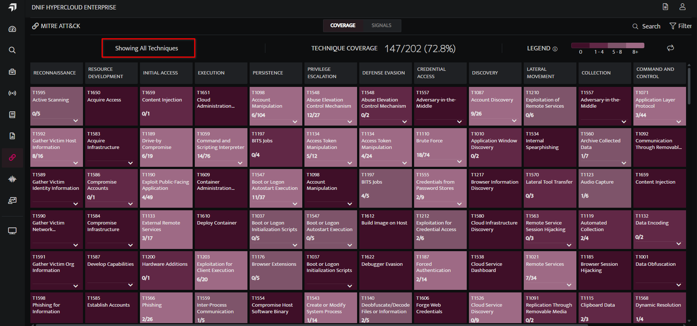Open T1200 Hardware Additions card

click(166, 271)
